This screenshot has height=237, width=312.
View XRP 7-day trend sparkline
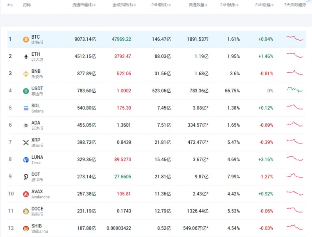point(295,141)
